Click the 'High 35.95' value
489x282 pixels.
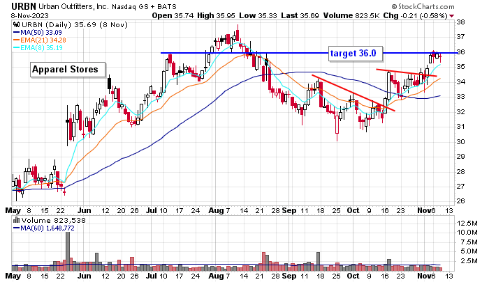[x=216, y=15]
